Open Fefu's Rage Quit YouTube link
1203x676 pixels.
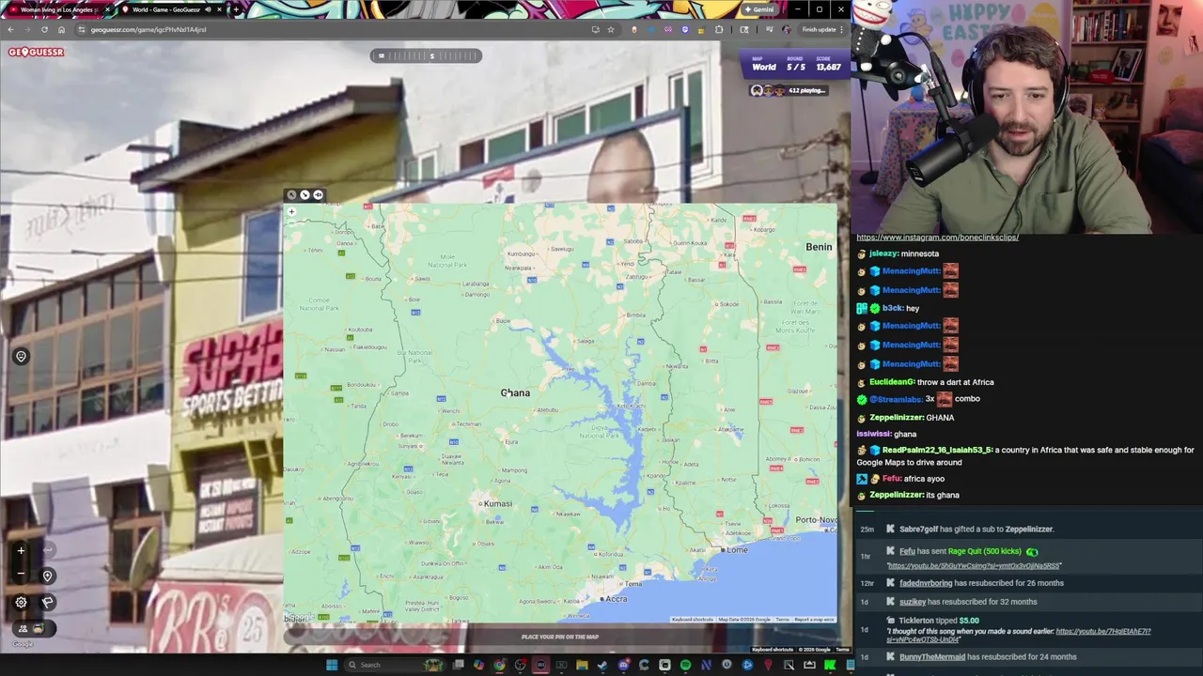coord(973,566)
